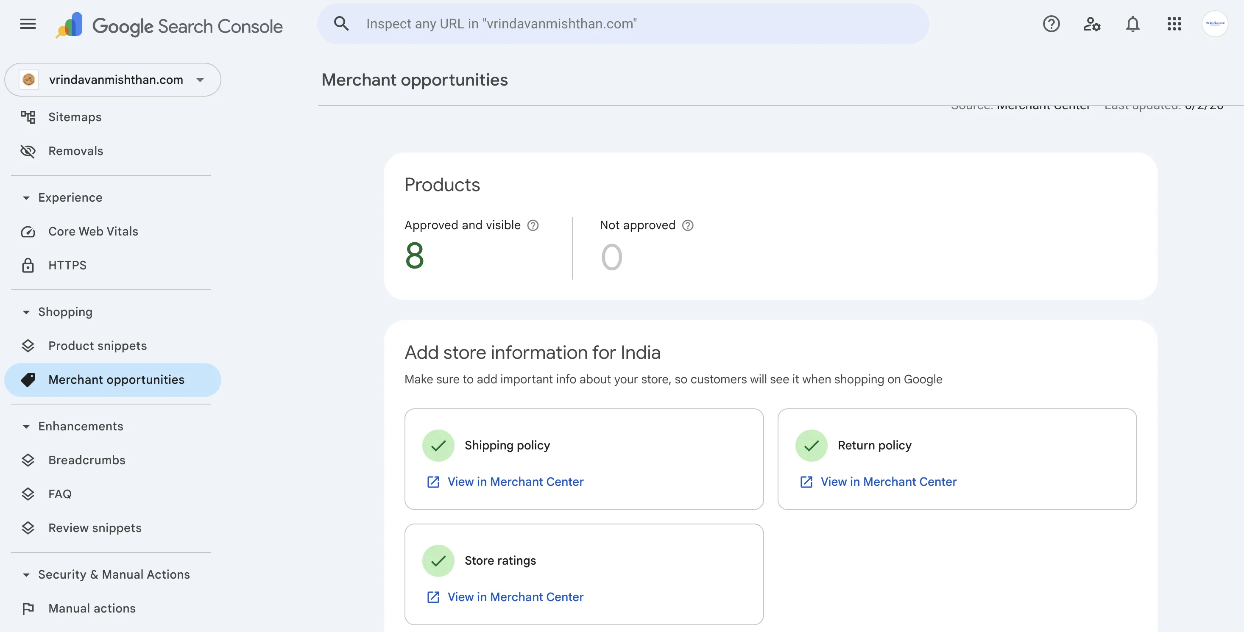Open Removals from the sidebar
1244x632 pixels.
click(112, 151)
